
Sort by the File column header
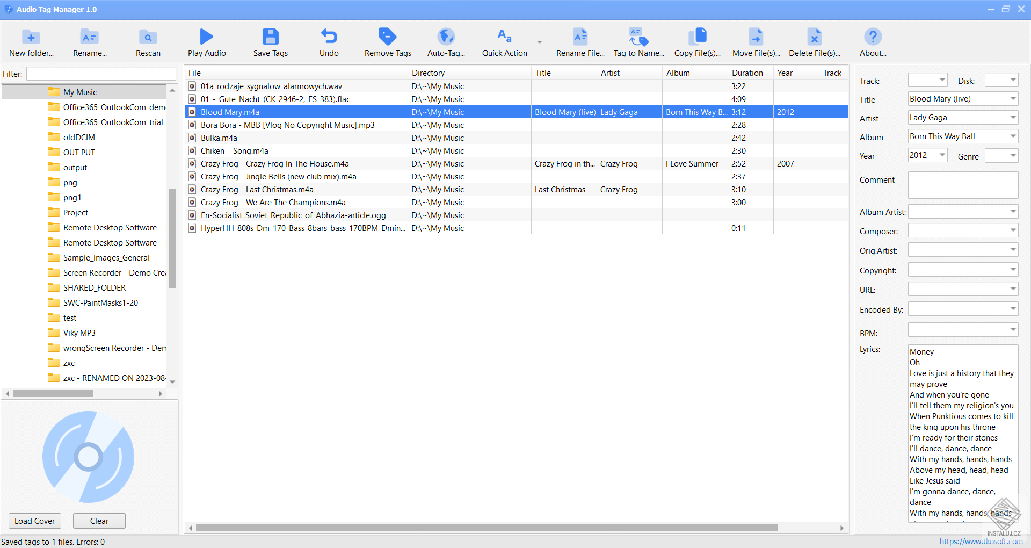(296, 73)
